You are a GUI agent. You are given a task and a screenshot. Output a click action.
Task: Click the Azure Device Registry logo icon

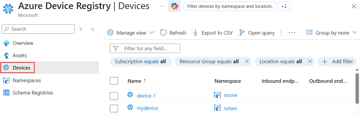pyautogui.click(x=8, y=9)
